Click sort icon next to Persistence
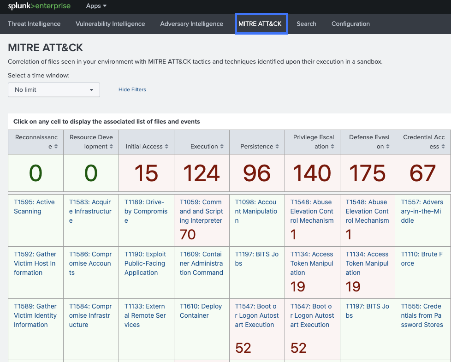451x362 pixels. (x=277, y=147)
